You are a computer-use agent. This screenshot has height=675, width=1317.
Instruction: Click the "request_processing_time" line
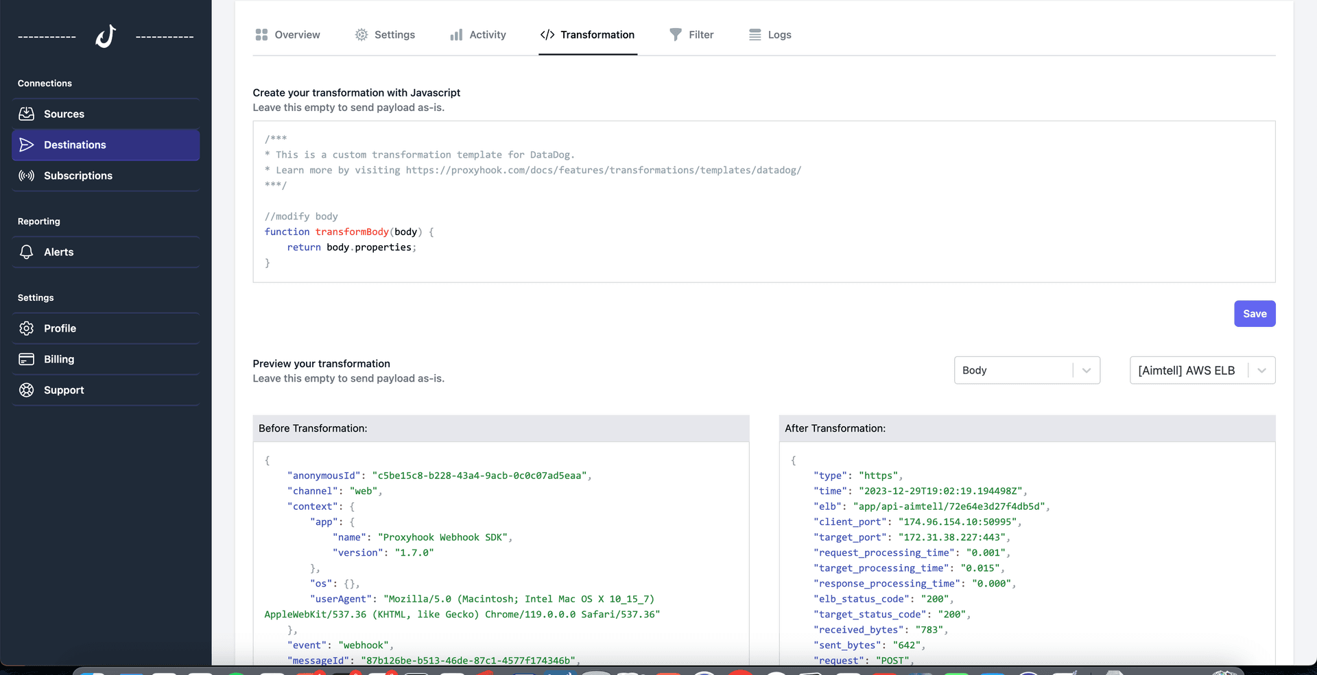click(x=912, y=553)
